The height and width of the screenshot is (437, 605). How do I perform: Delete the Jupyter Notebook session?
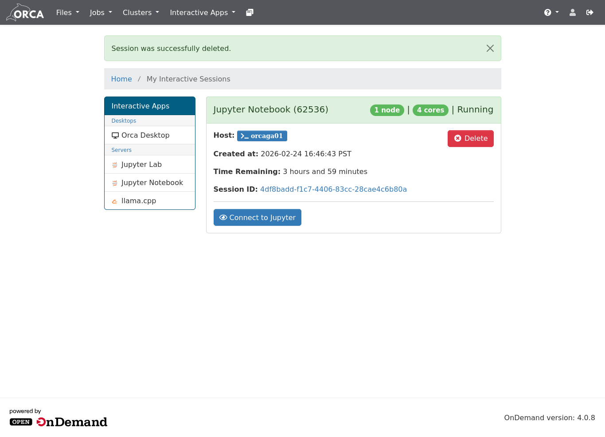470,138
